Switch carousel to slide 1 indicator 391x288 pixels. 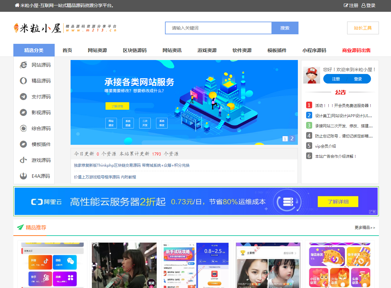[x=285, y=139]
